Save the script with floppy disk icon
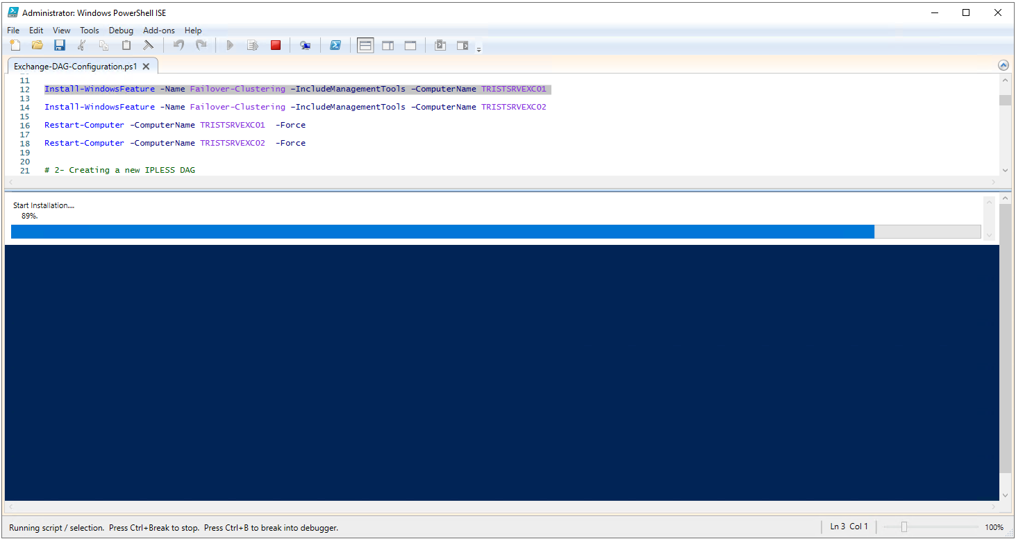The height and width of the screenshot is (539, 1016). pos(60,45)
